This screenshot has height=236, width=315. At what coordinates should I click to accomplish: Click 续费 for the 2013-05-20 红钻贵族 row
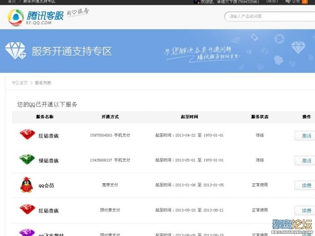305,210
